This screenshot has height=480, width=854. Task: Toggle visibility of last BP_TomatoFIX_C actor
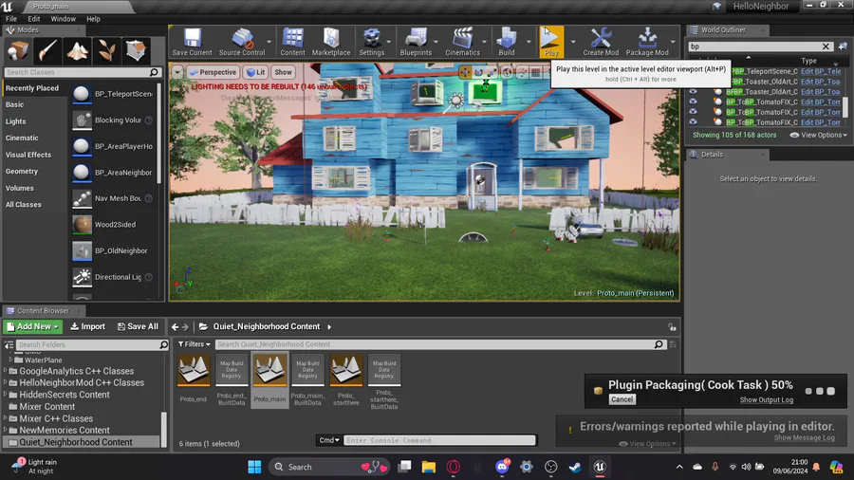point(693,122)
